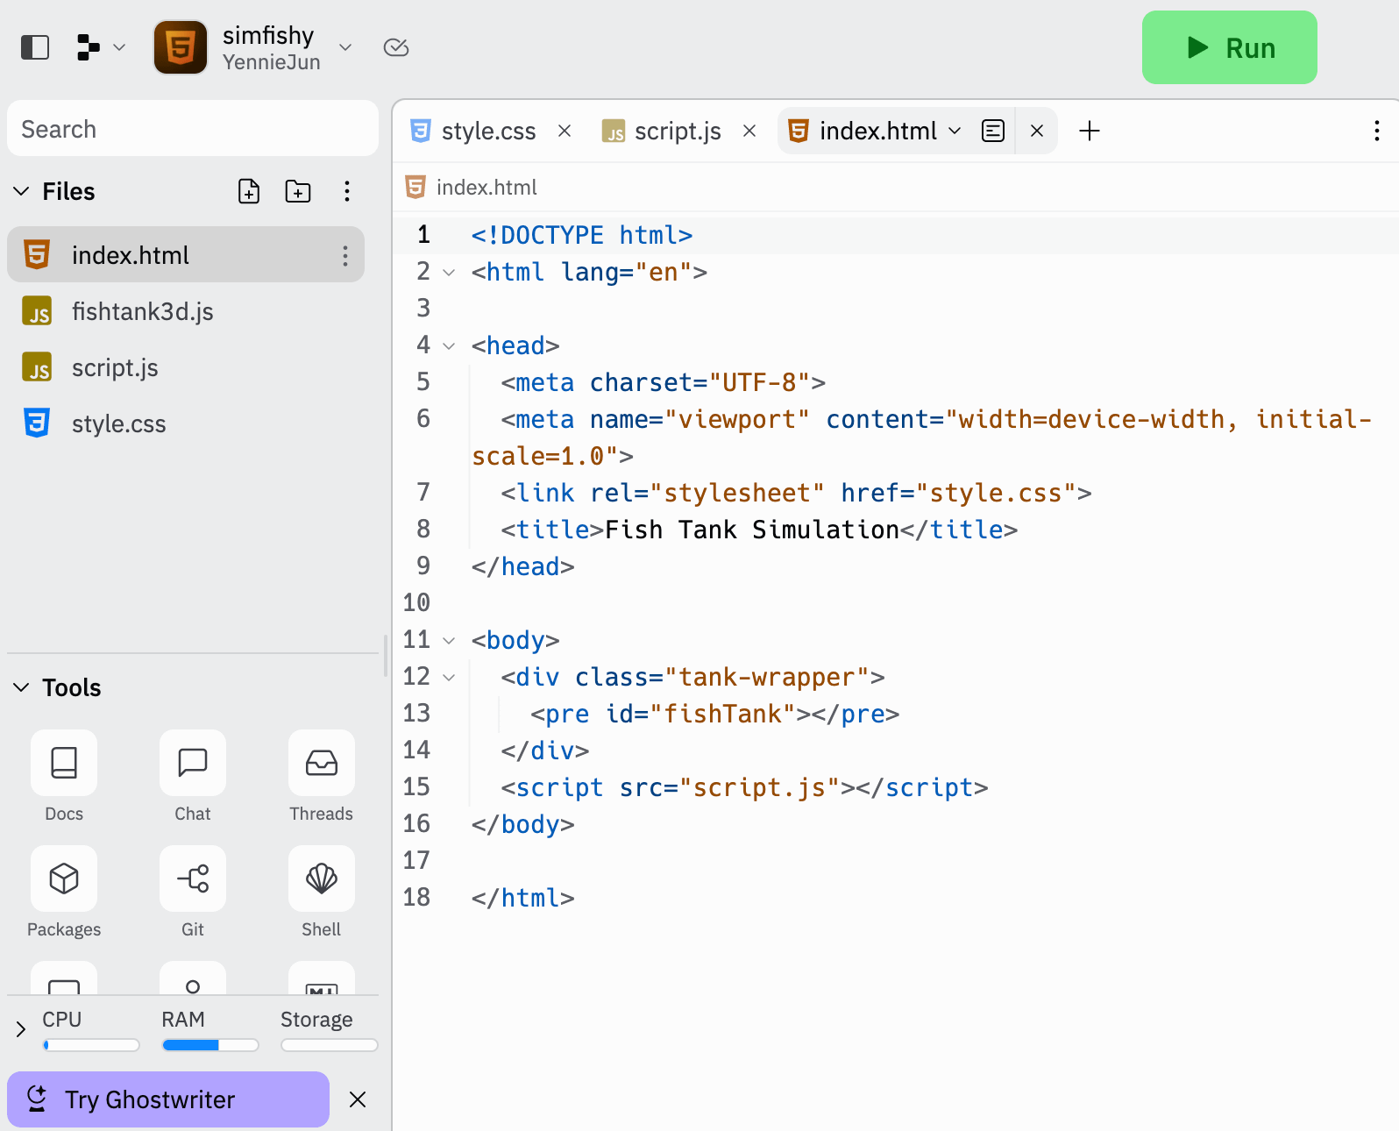Viewport: 1399px width, 1131px height.
Task: Focus the Search input field
Action: 193,129
